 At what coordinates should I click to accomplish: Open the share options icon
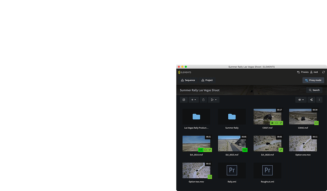pos(311,100)
